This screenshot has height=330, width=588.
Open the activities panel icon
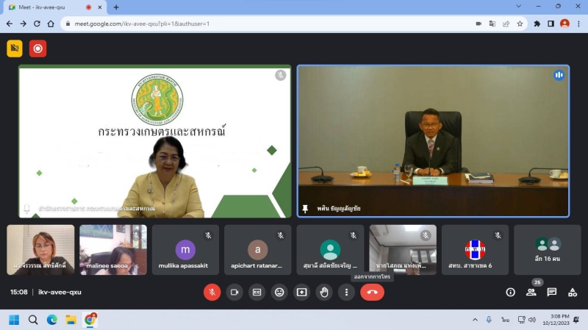click(x=572, y=292)
